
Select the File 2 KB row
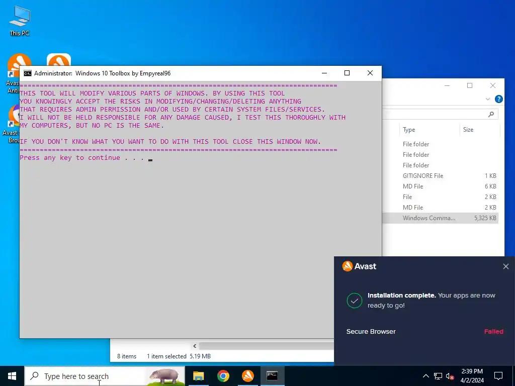440,197
